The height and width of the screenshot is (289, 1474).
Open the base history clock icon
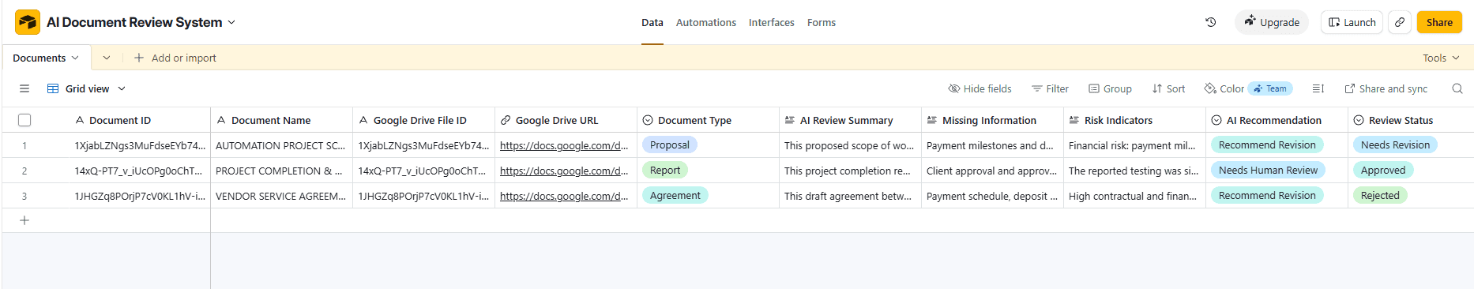pos(1211,22)
